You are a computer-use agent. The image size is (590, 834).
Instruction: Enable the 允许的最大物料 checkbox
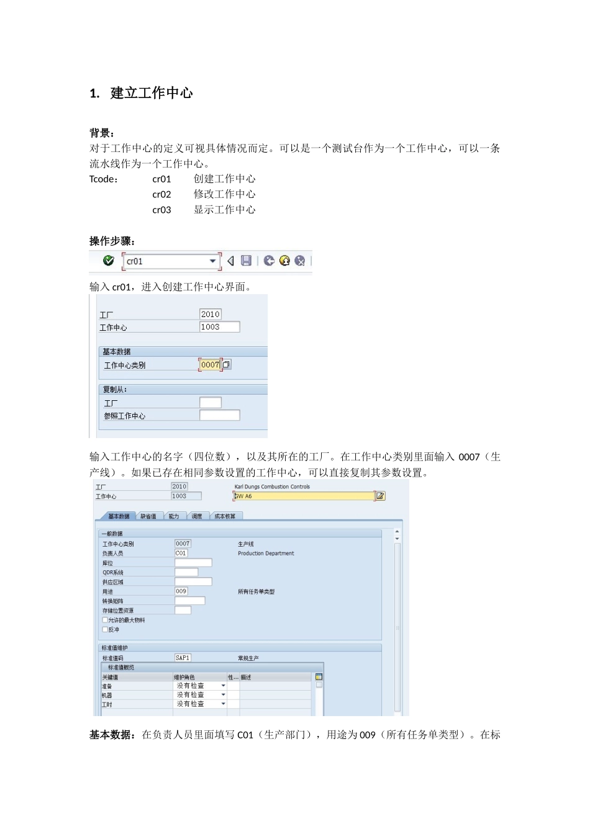coord(105,620)
